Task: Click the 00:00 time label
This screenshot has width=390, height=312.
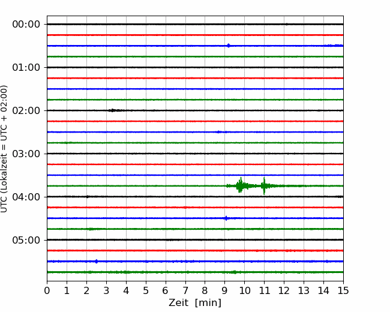Action: click(x=26, y=25)
